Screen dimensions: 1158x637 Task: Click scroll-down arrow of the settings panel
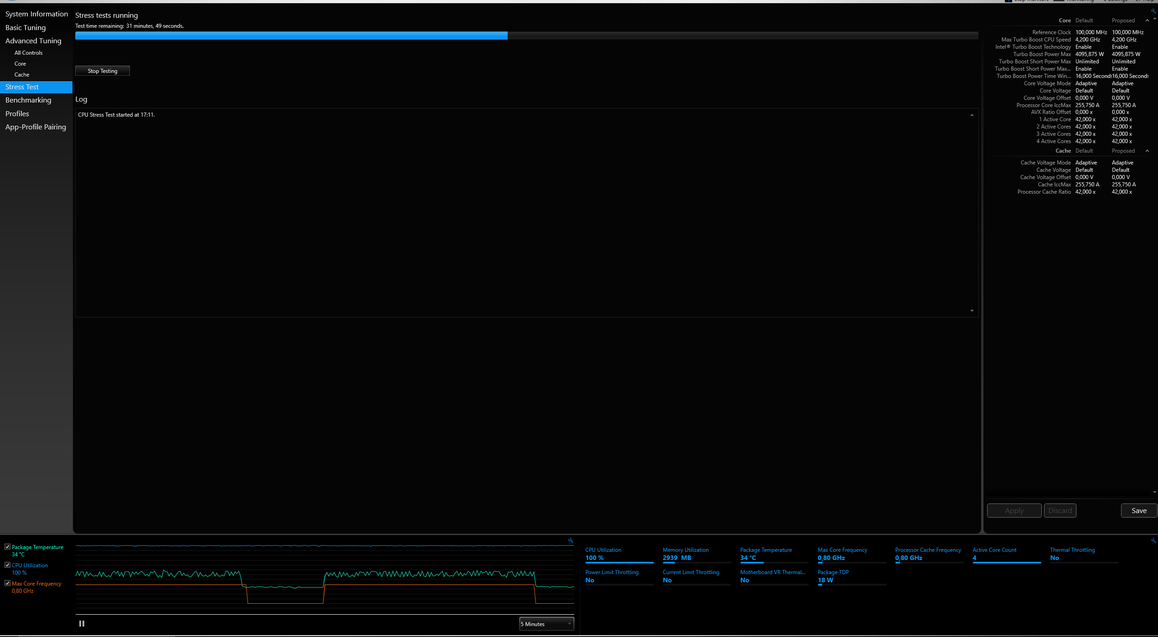click(1154, 492)
